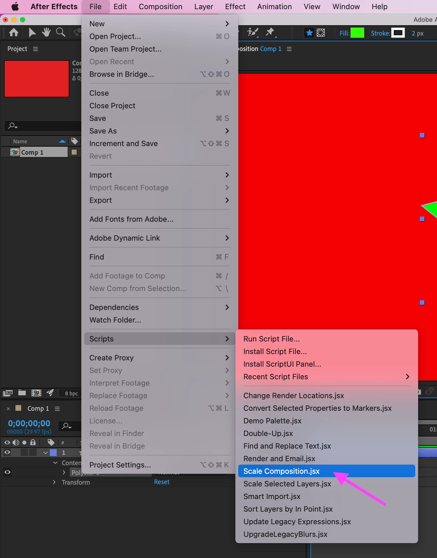
Task: Expand the Polystar group arrow
Action: pyautogui.click(x=64, y=472)
